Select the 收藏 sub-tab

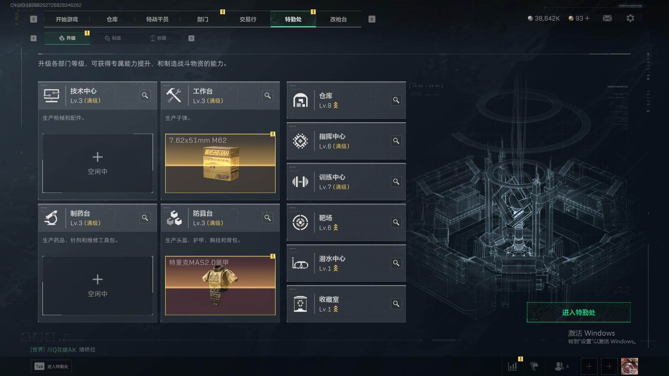pos(158,38)
